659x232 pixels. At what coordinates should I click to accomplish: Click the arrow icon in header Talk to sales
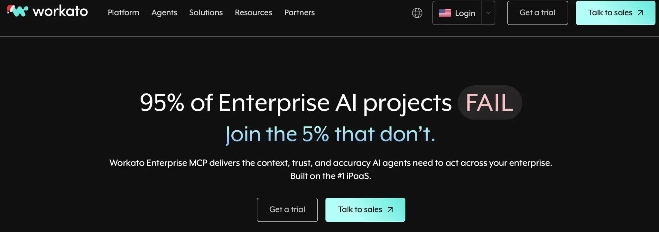pyautogui.click(x=640, y=13)
